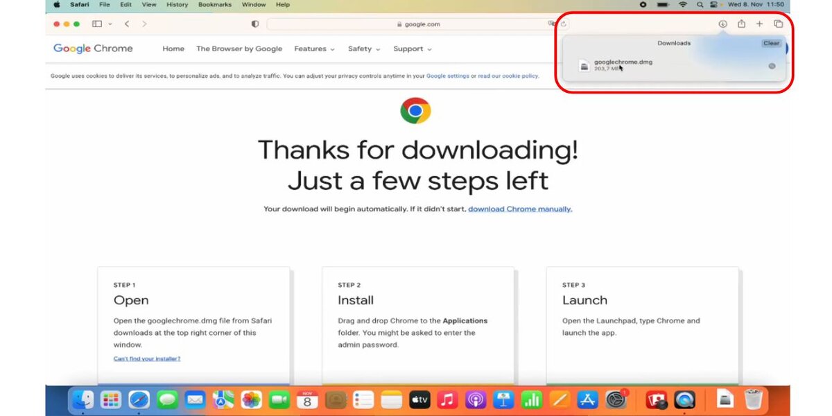Open Podcasts from the dock
832x416 pixels.
(x=475, y=399)
